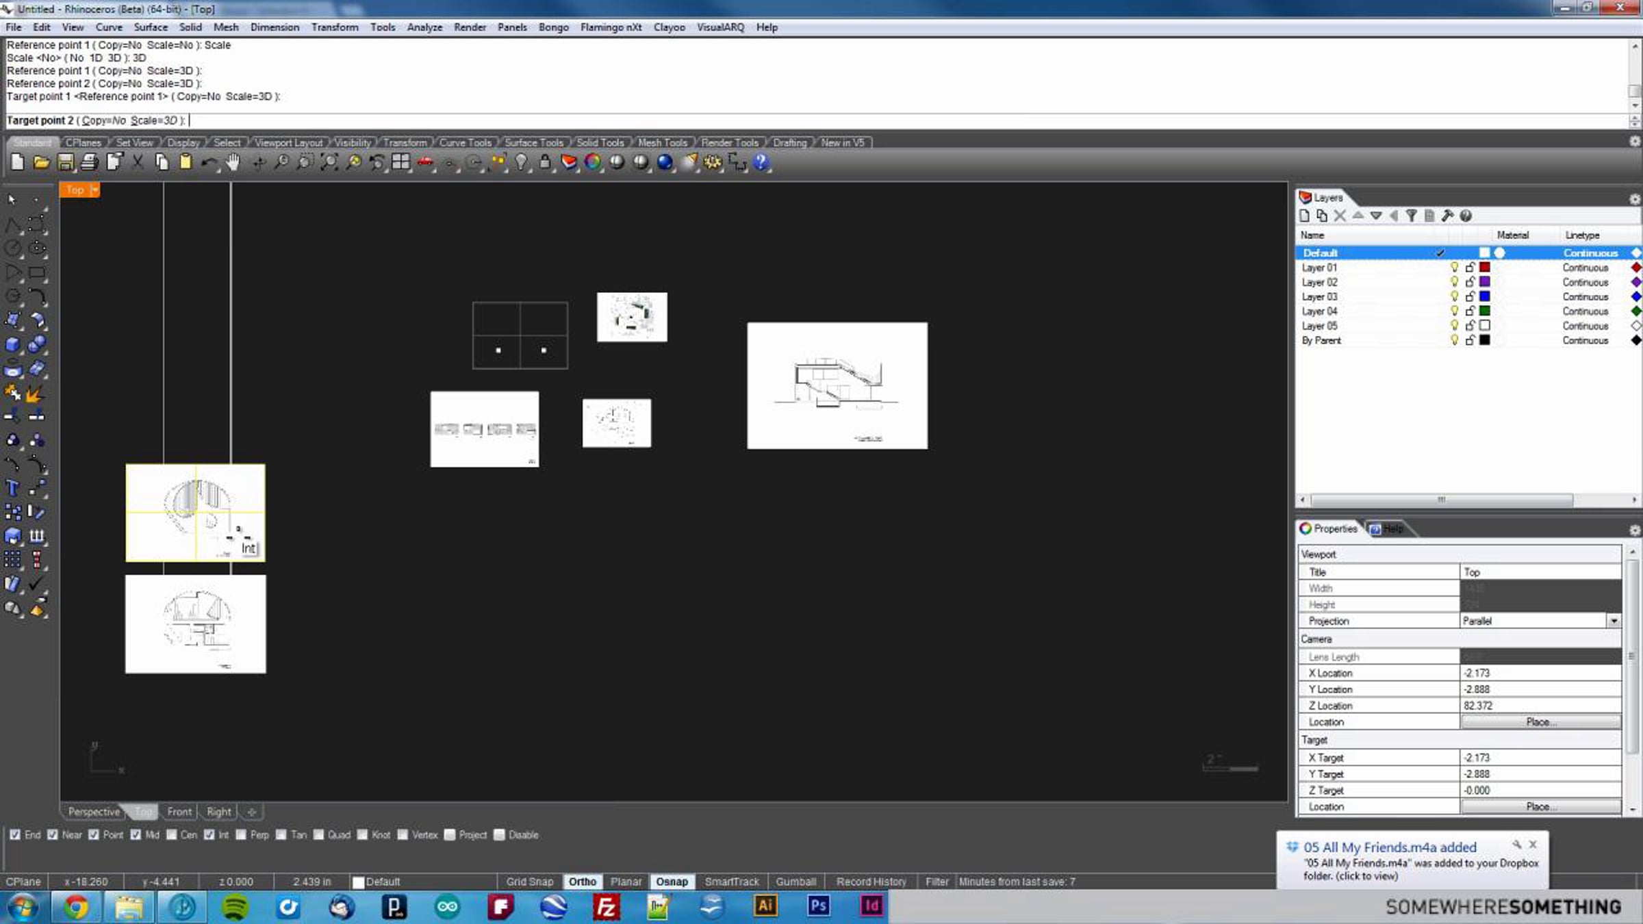The width and height of the screenshot is (1643, 924).
Task: Click the Camera Location Place button
Action: [x=1540, y=722]
